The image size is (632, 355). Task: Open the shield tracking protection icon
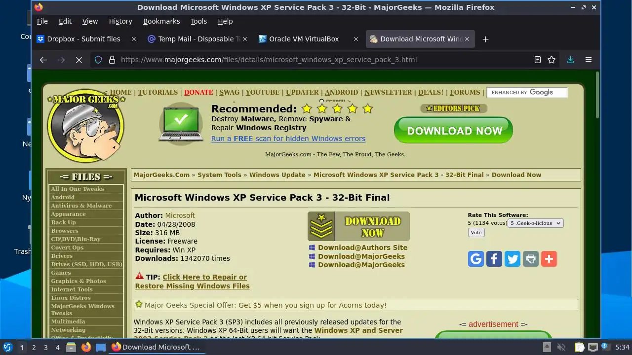coord(98,60)
